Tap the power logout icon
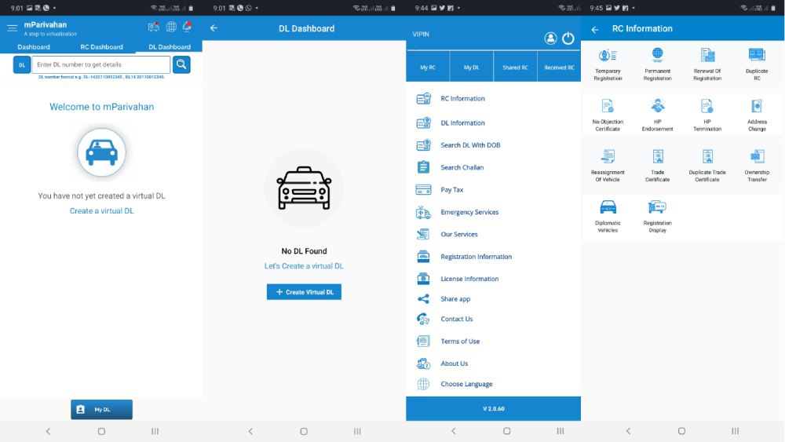This screenshot has width=785, height=442. [x=568, y=38]
